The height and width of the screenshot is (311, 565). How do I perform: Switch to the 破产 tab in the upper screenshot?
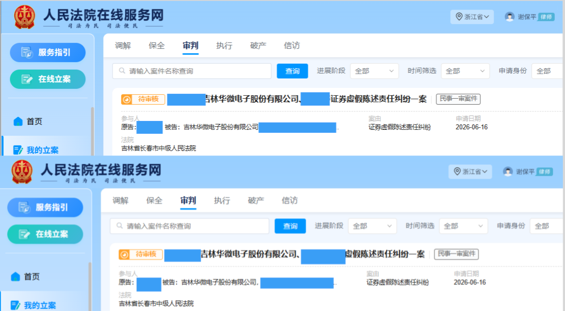point(258,45)
